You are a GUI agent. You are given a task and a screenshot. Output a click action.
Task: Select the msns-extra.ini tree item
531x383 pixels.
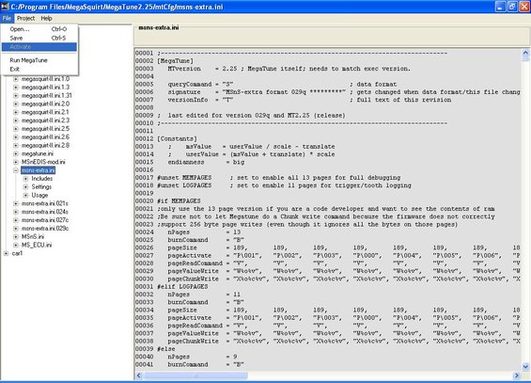click(x=38, y=170)
